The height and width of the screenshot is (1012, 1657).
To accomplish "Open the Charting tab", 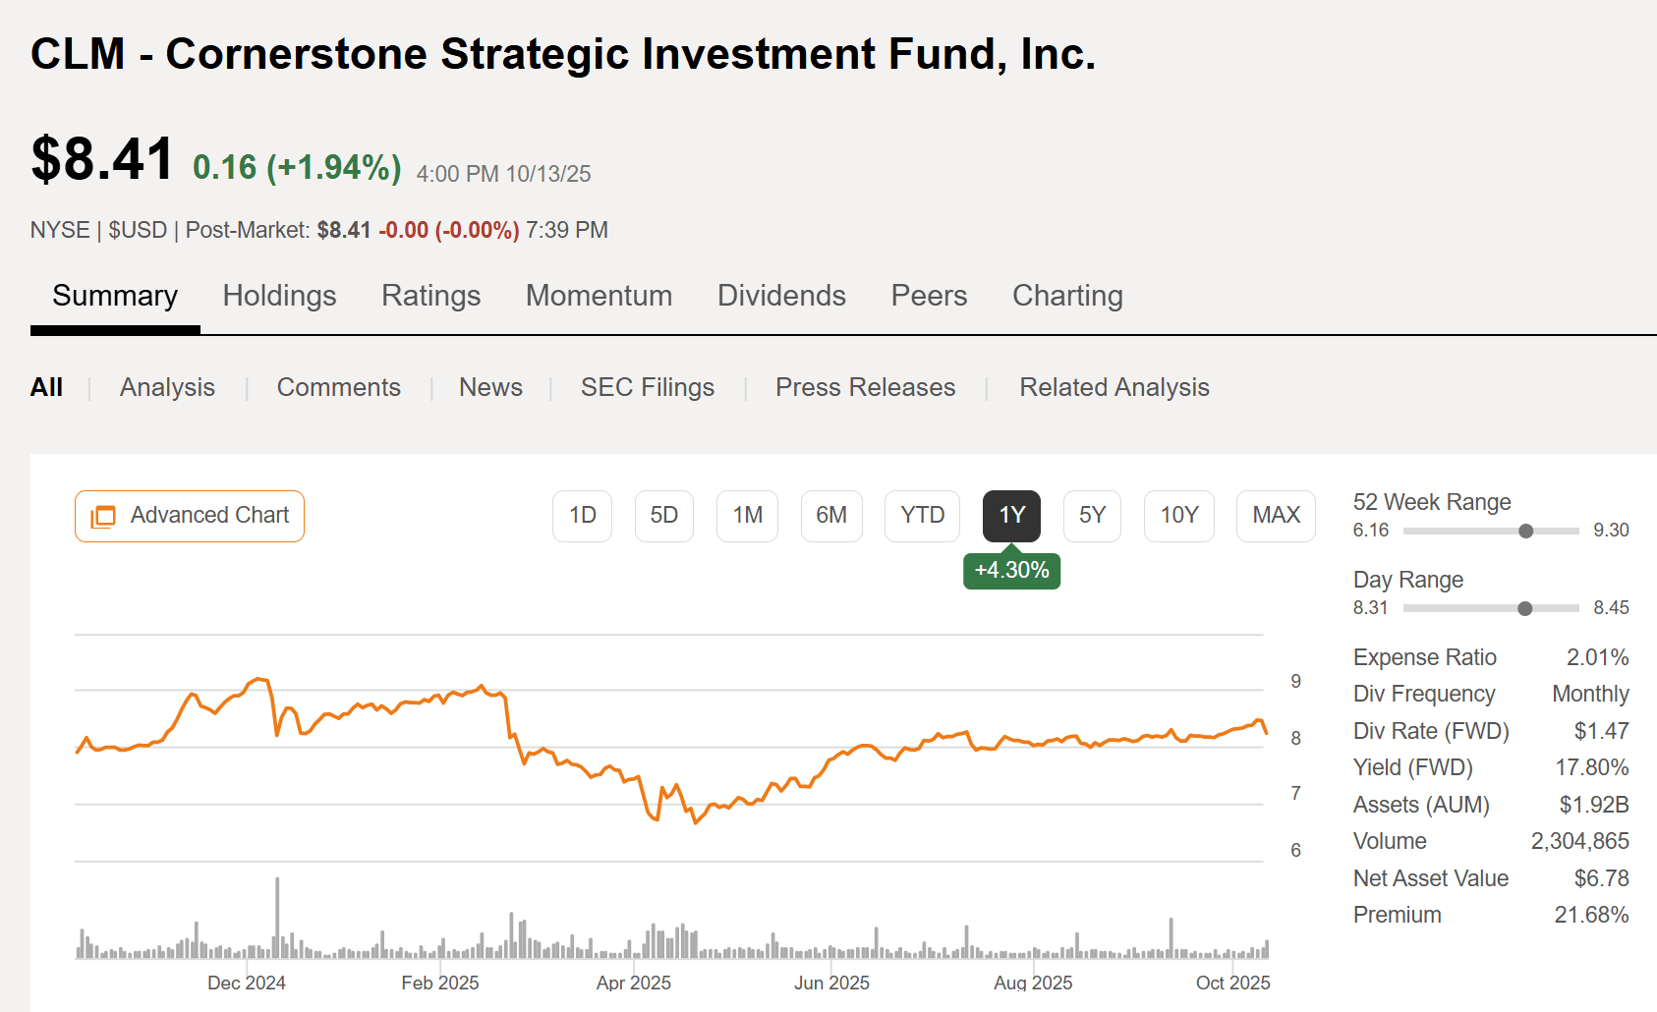I will tap(1067, 296).
